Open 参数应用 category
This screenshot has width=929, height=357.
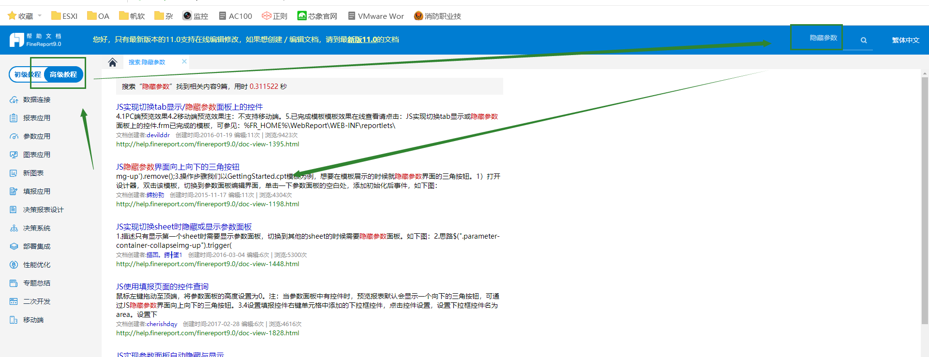tap(37, 136)
